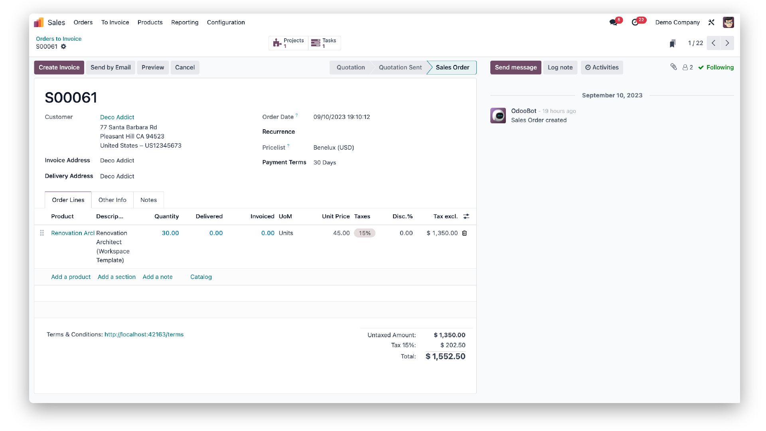This screenshot has width=766, height=431.
Task: Select the Orders menu item
Action: pos(83,22)
